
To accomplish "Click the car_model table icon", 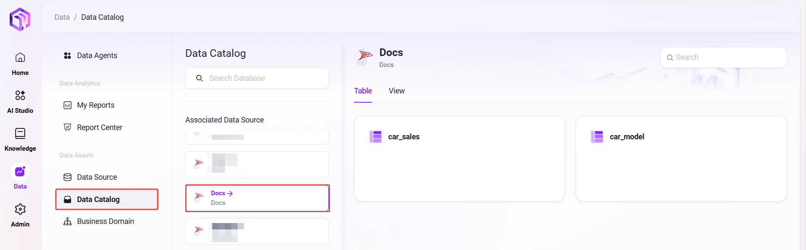I will point(597,137).
